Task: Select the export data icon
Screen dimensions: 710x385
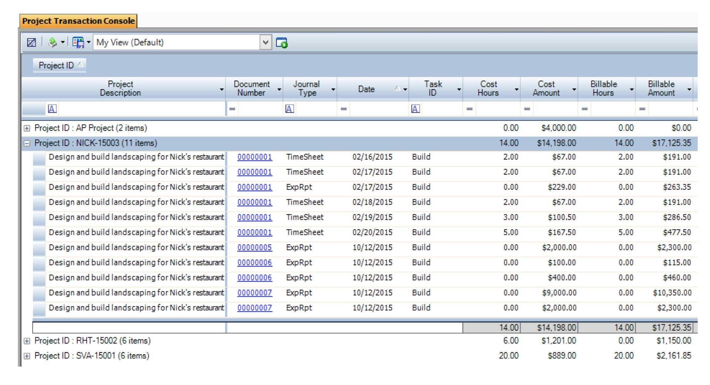Action: (x=52, y=42)
